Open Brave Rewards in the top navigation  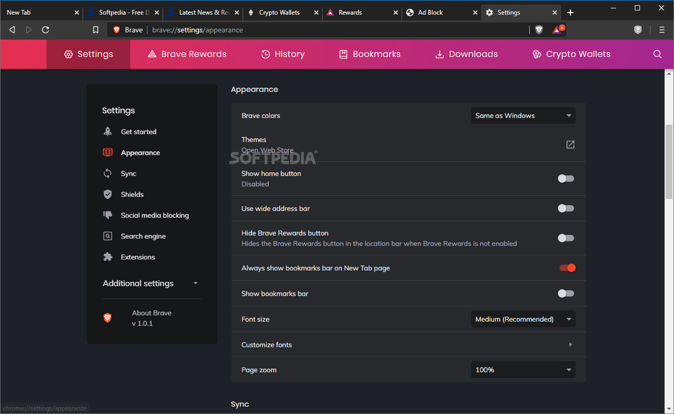[187, 54]
